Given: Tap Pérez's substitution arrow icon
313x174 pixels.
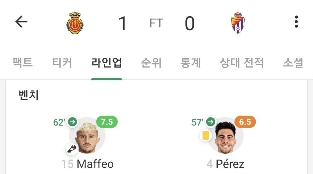Looking at the screenshot, I should [211, 122].
